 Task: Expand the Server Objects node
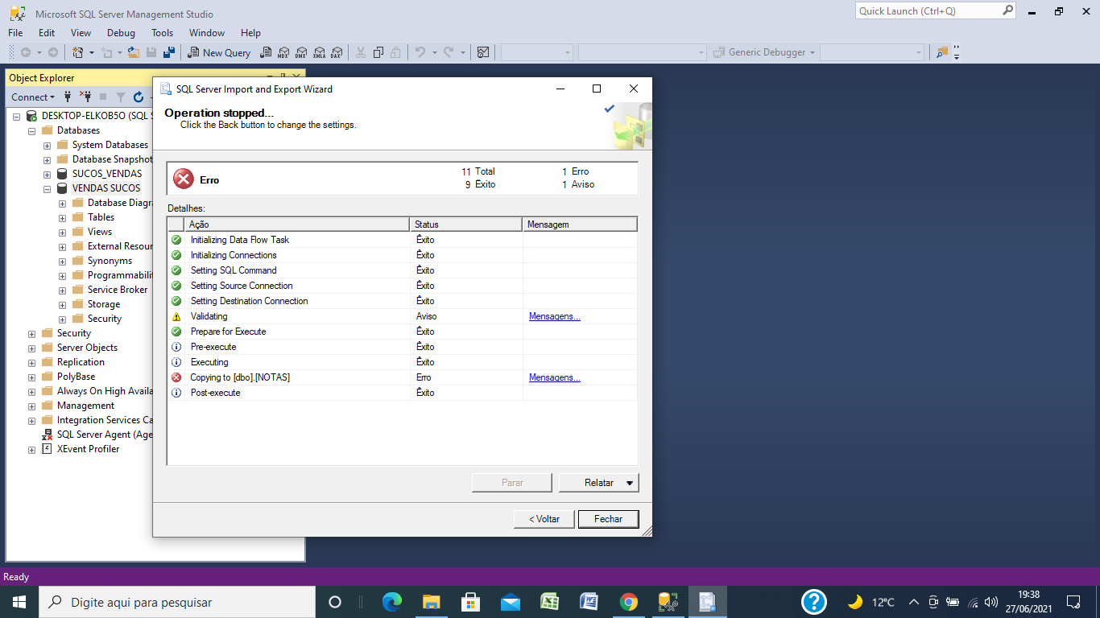tap(31, 348)
